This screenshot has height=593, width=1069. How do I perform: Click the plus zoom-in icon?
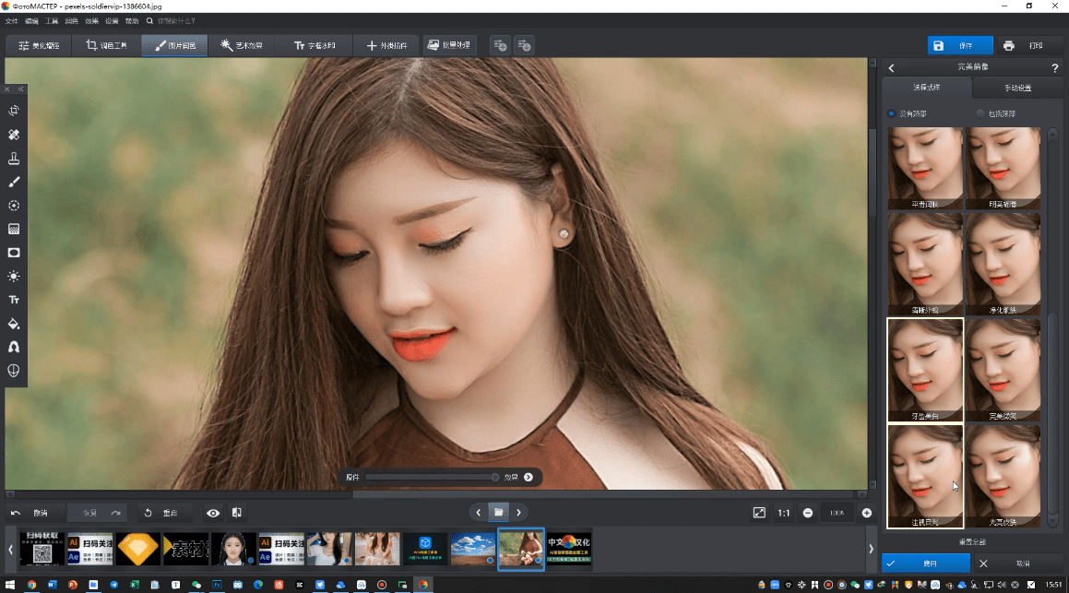point(867,513)
